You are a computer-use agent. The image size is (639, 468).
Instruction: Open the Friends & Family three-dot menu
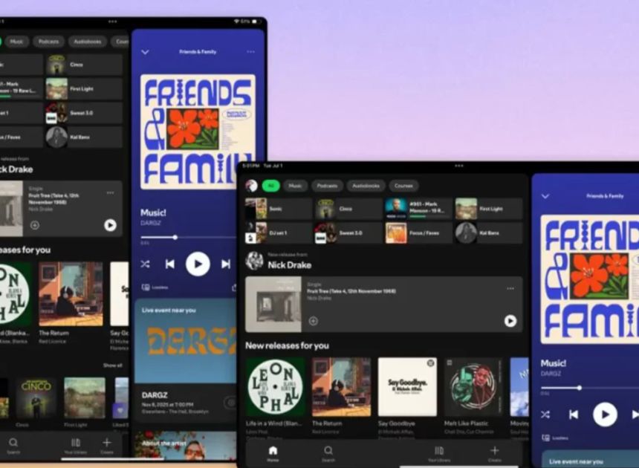(250, 52)
